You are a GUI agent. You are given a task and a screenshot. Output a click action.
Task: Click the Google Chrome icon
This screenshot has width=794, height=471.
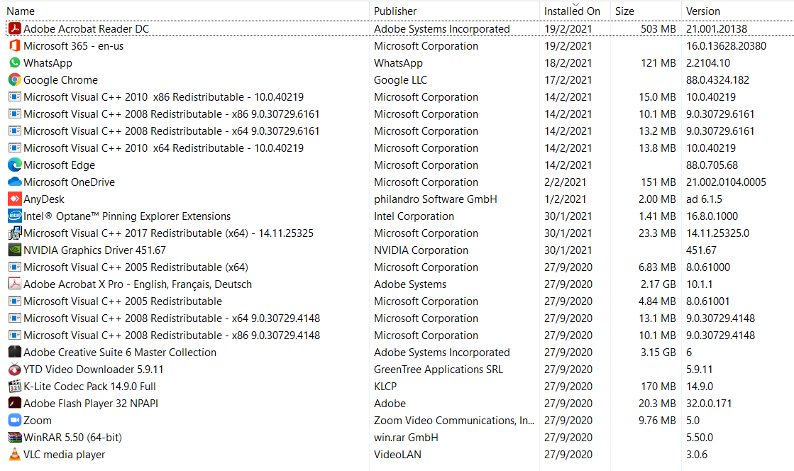15,80
